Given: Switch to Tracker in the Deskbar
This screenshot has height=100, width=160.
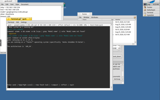Looking at the screenshot, I should 151,7.
